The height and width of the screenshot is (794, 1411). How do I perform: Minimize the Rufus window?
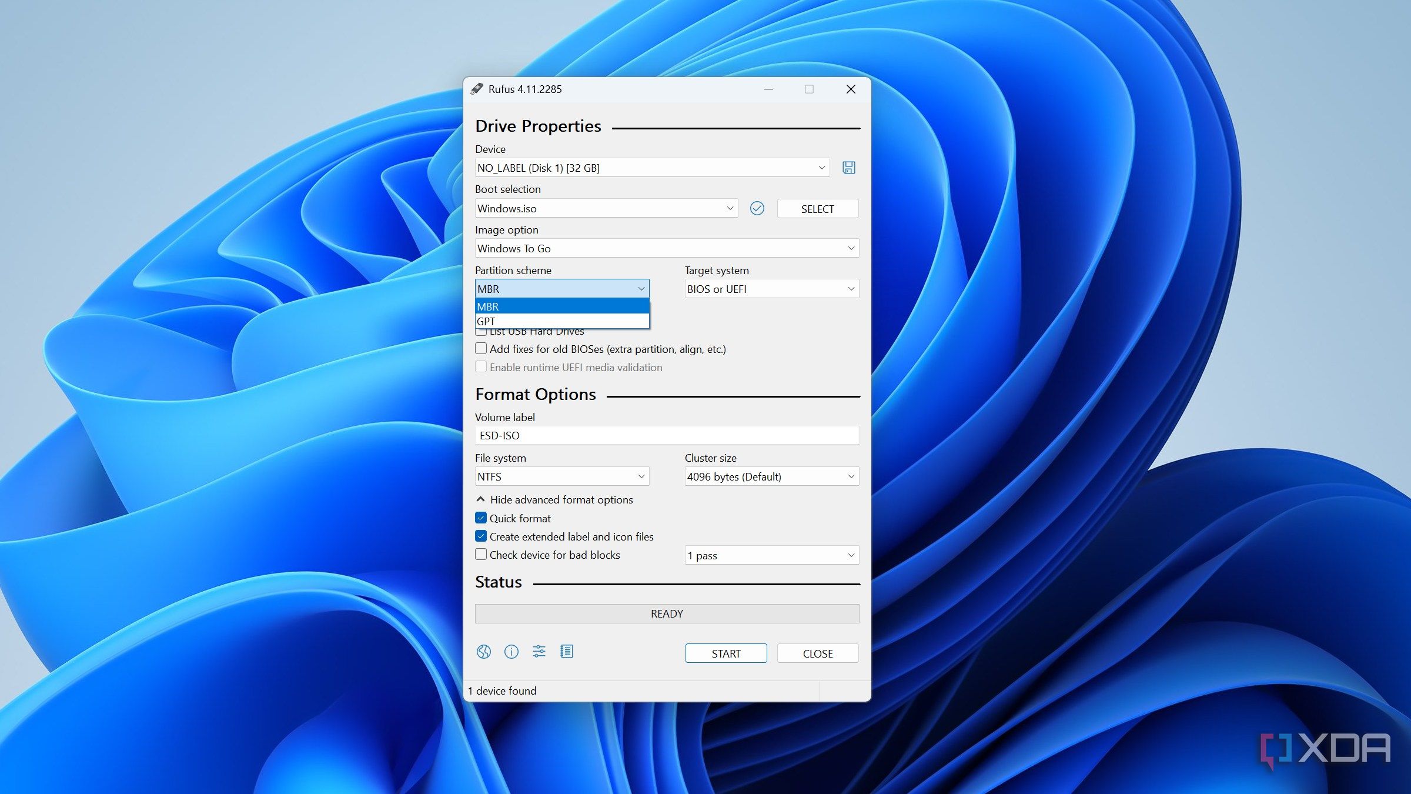(x=768, y=89)
